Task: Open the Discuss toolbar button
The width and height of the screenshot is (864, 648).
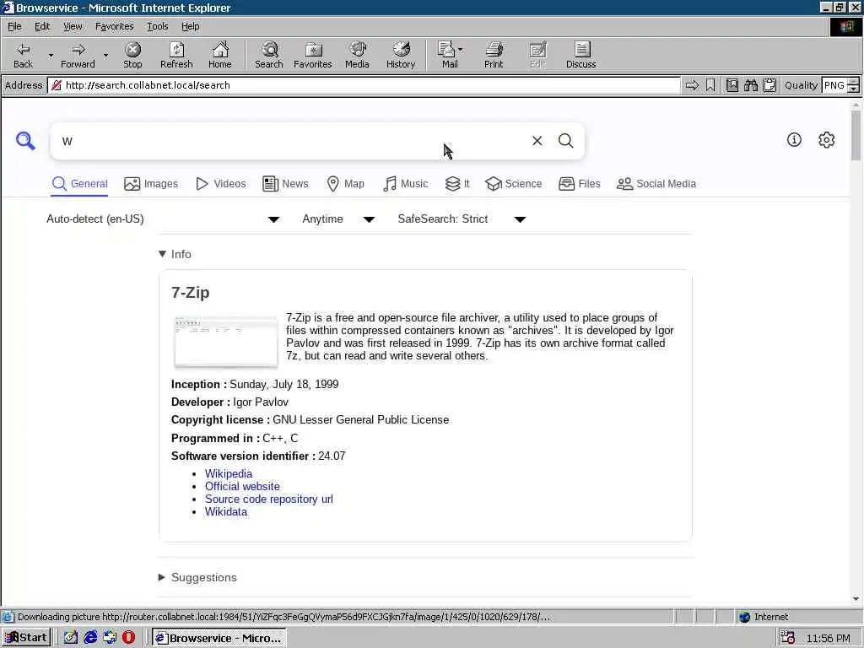Action: pos(580,55)
